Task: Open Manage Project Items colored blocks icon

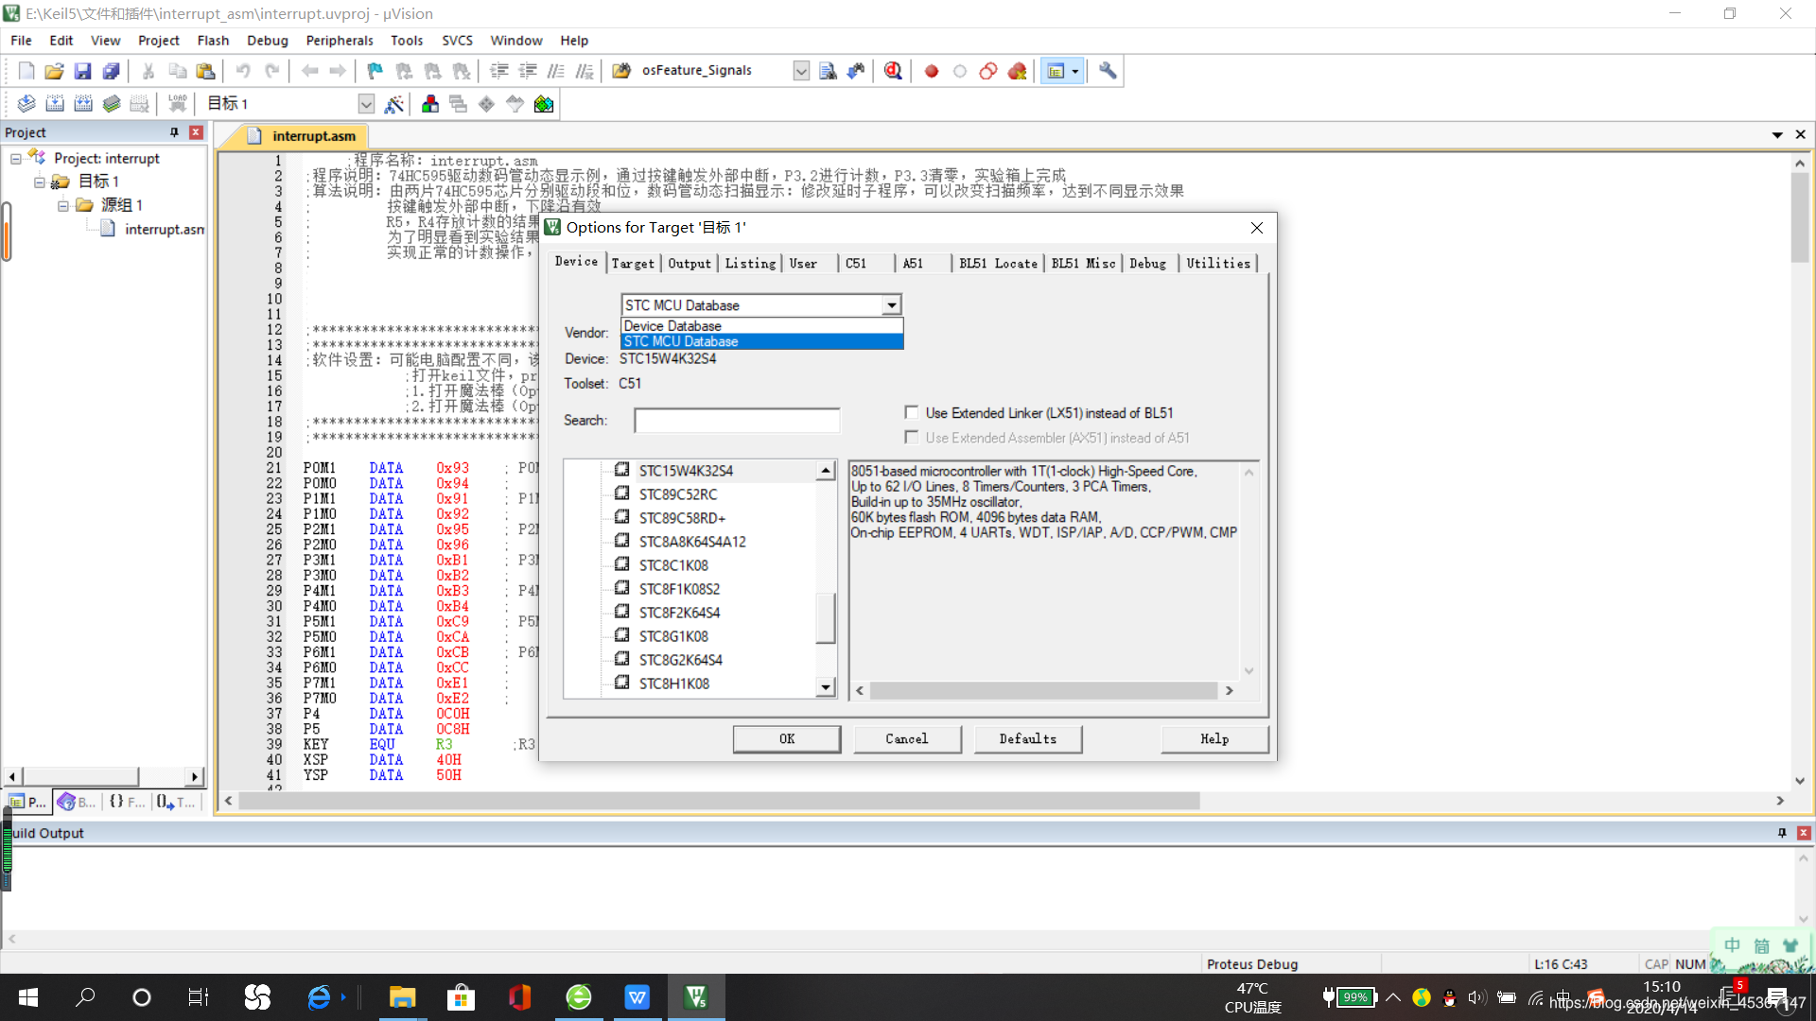Action: click(430, 104)
